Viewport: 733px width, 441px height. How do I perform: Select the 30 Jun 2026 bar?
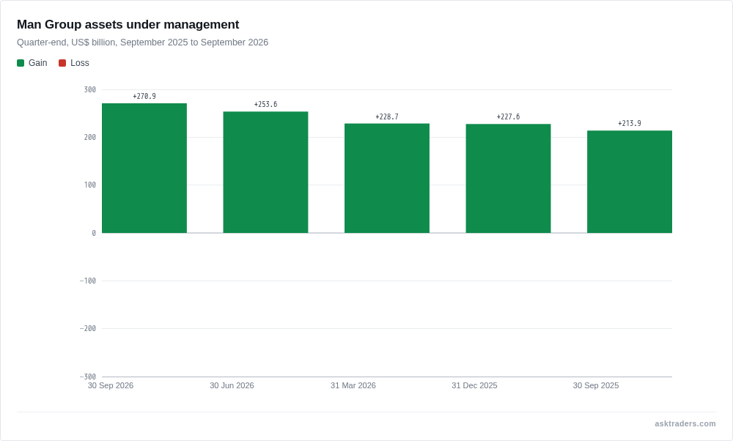(265, 172)
